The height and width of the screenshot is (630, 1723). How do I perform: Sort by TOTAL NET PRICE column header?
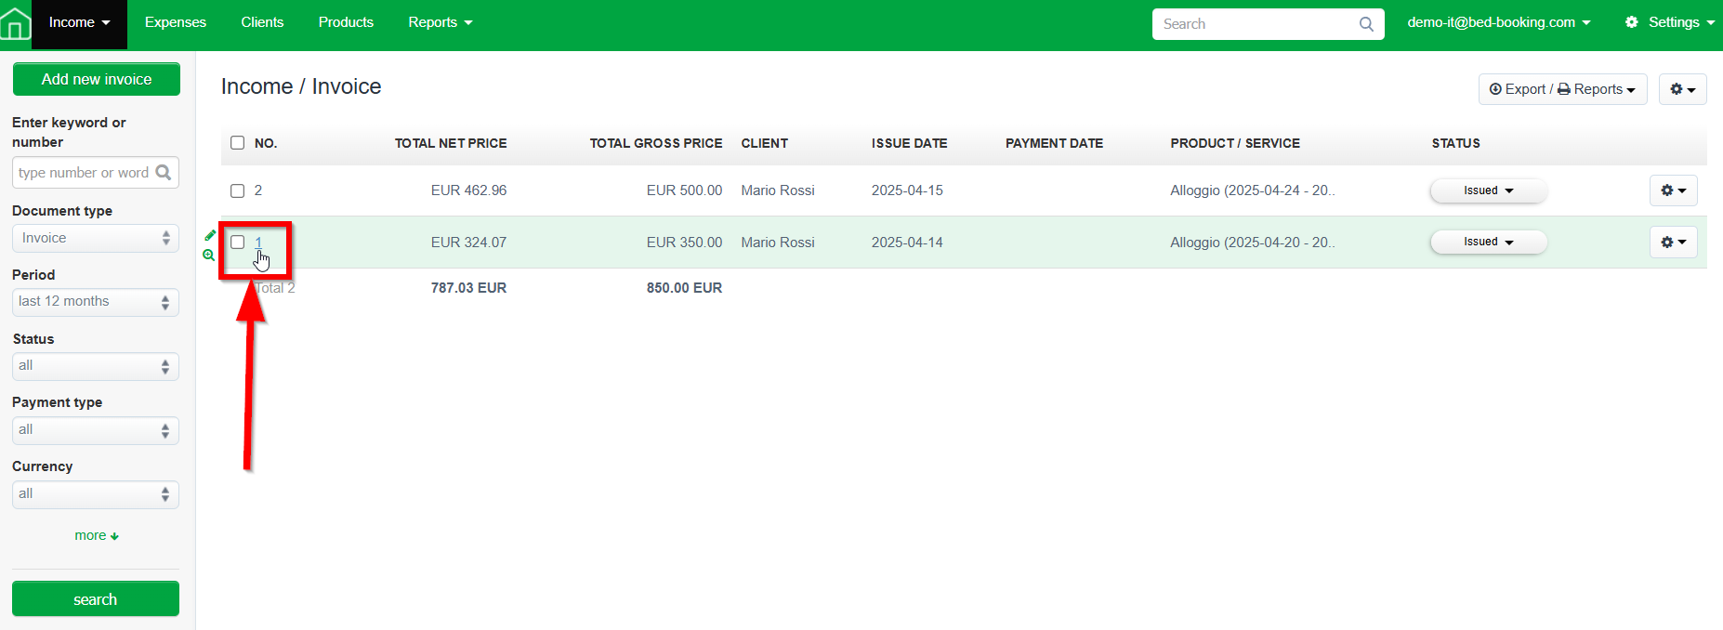click(451, 143)
